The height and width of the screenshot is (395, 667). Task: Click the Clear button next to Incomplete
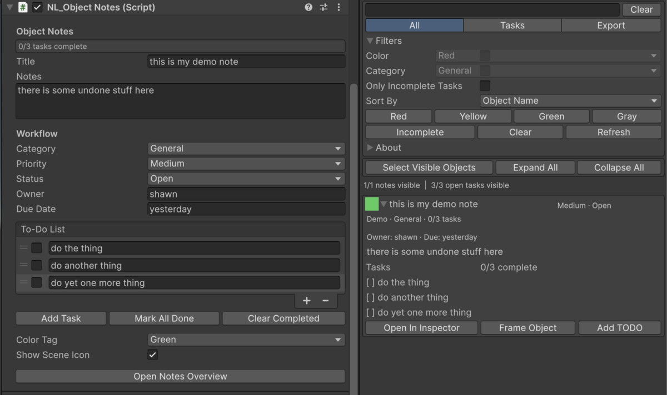(520, 132)
